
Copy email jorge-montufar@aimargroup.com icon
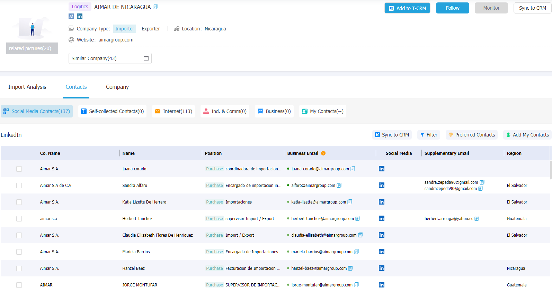pyautogui.click(x=356, y=285)
